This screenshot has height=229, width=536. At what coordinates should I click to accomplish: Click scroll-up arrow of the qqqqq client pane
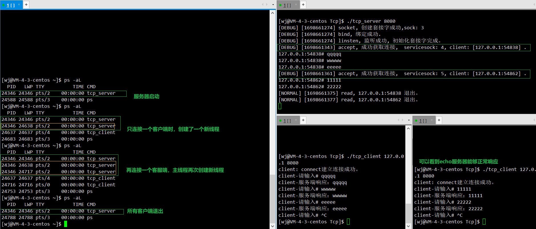pos(408,128)
